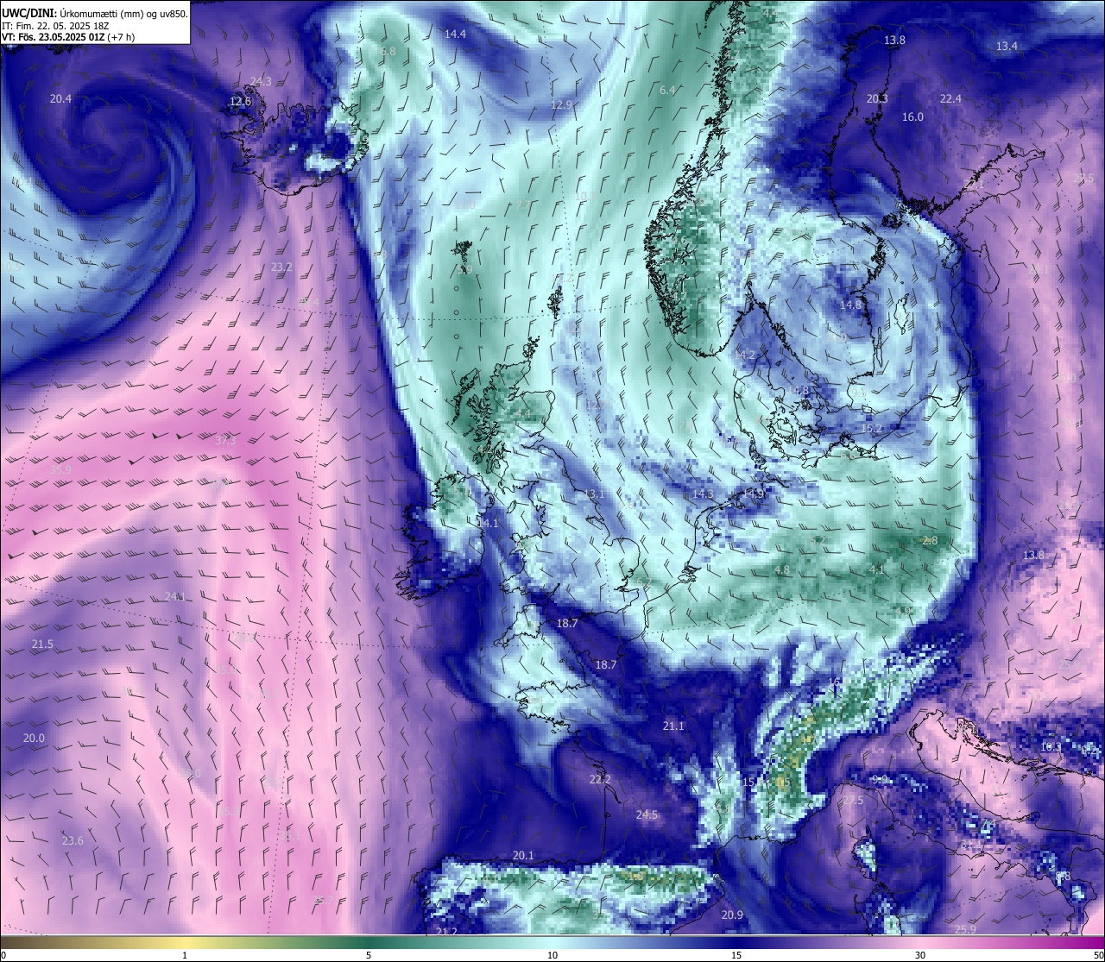The width and height of the screenshot is (1105, 962).
Task: Click the 24.5 value label
Action: (x=647, y=815)
